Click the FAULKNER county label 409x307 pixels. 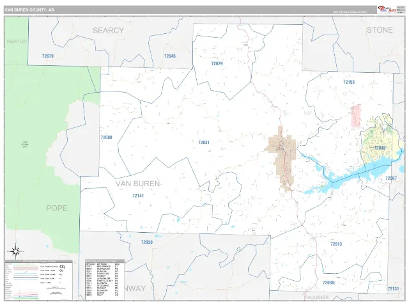point(317,297)
